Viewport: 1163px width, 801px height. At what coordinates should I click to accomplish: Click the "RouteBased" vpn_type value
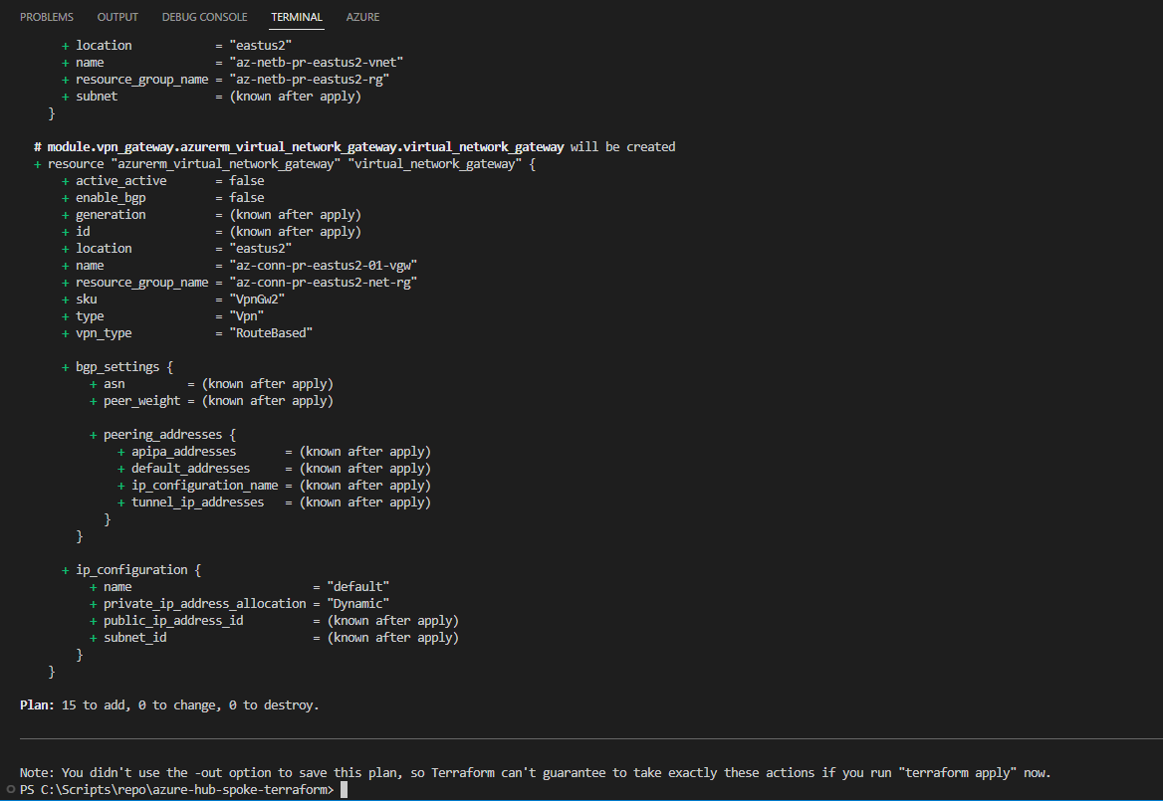coord(271,333)
